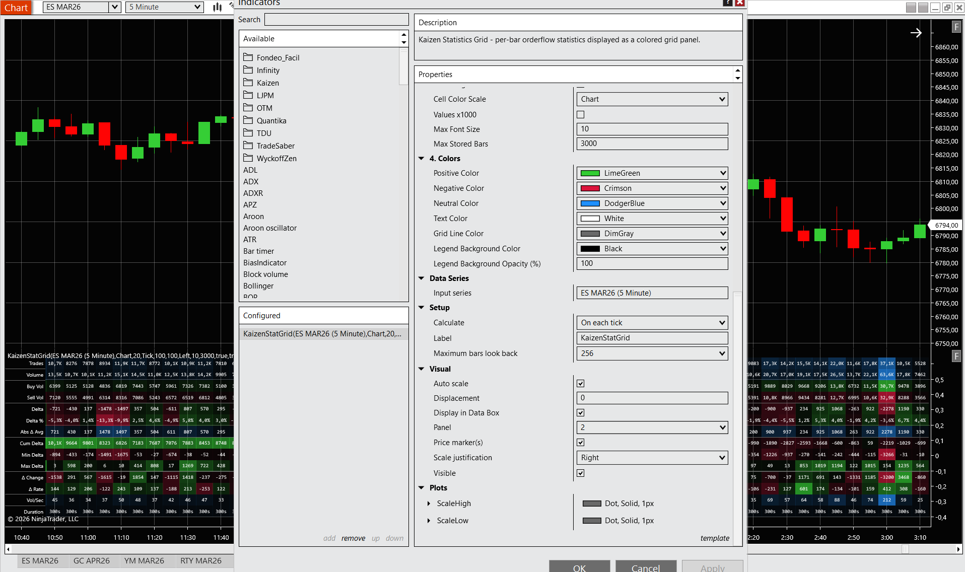Image resolution: width=965 pixels, height=572 pixels.
Task: Click the orange Chart menu label
Action: [x=16, y=7]
